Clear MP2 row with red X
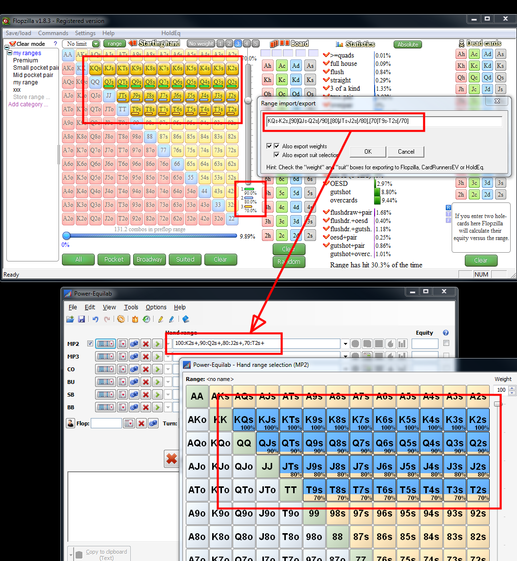The width and height of the screenshot is (517, 561). pos(146,344)
